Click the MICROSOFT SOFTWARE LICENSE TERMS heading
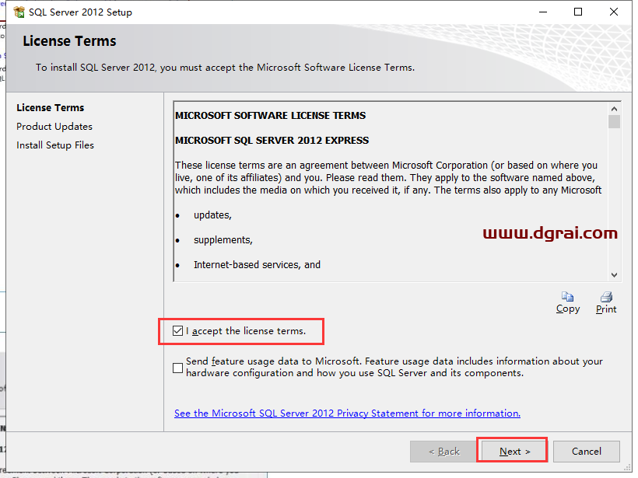 270,116
